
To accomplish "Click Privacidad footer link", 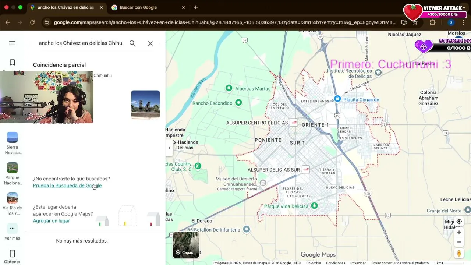I will [358, 263].
